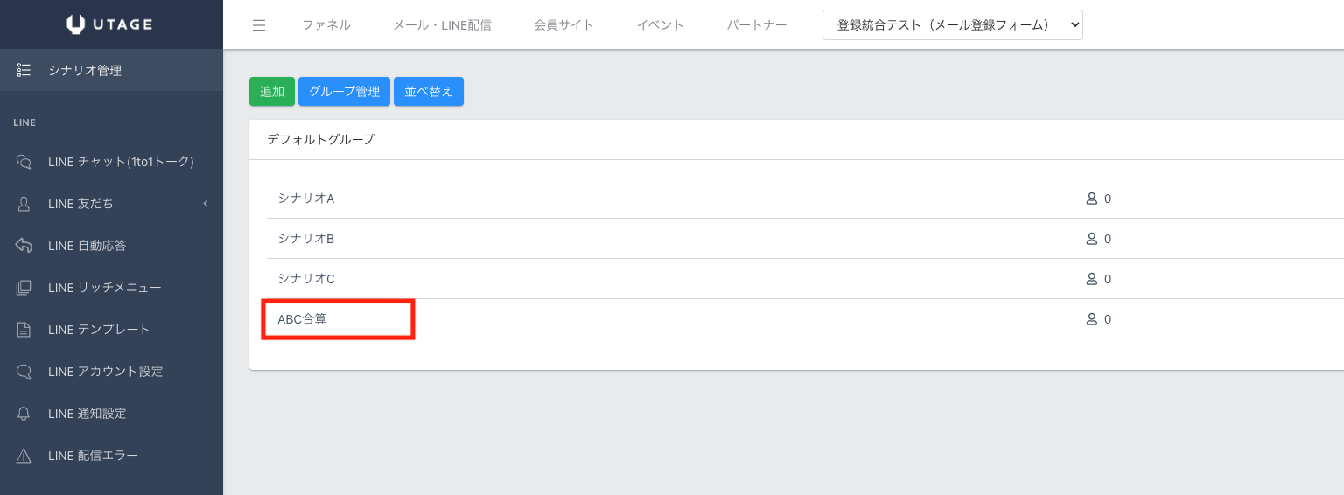
Task: Expand the LINE 友だち submenu chevron
Action: tap(206, 204)
